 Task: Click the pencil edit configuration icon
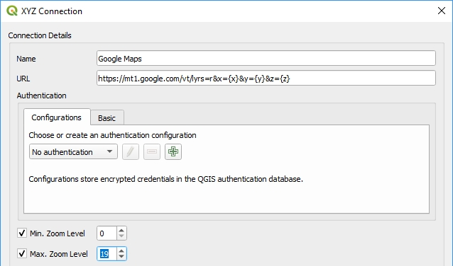(131, 151)
